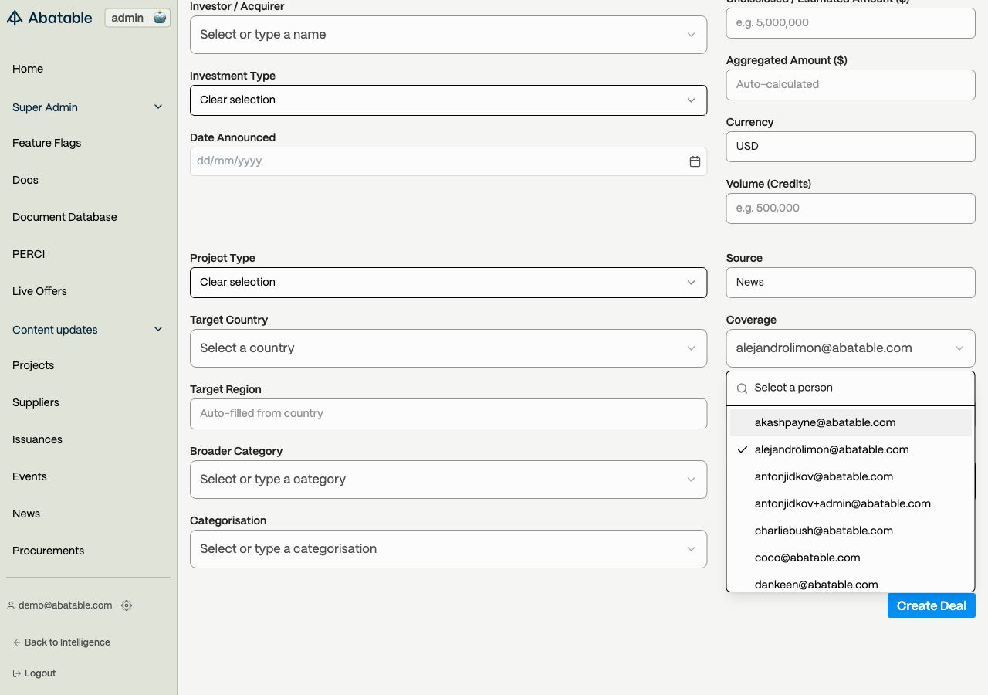Open the Broader Category combo box

448,480
